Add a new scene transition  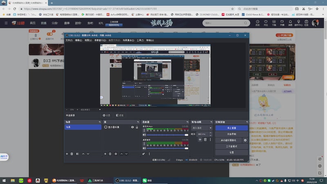click(x=200, y=139)
